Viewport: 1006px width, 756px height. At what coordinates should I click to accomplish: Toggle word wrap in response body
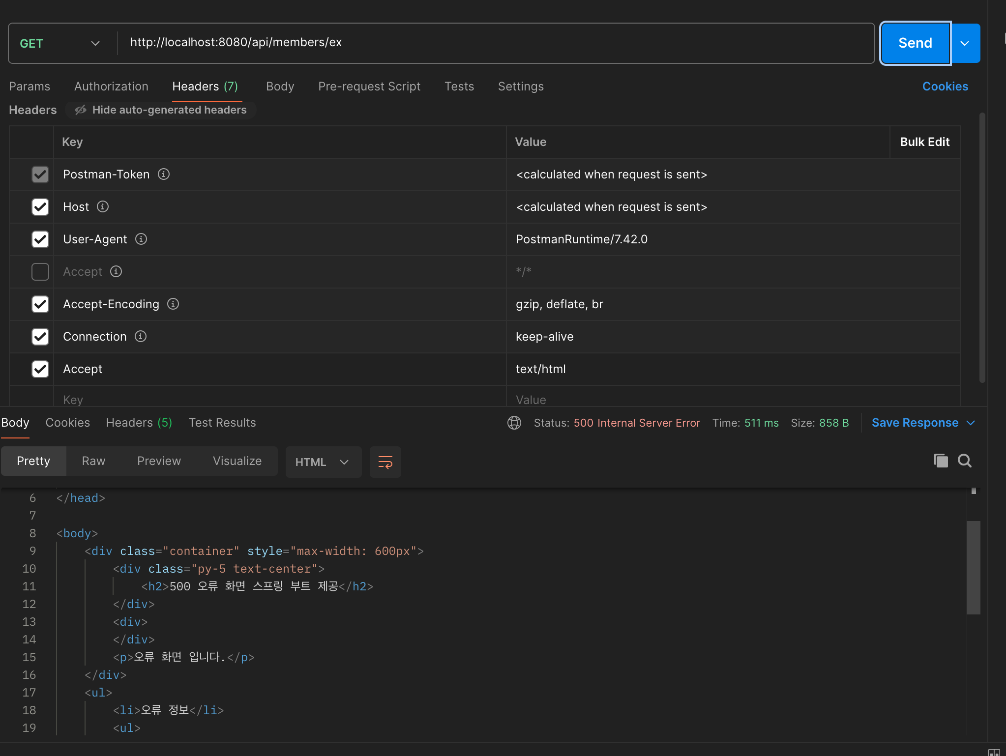pyautogui.click(x=385, y=462)
